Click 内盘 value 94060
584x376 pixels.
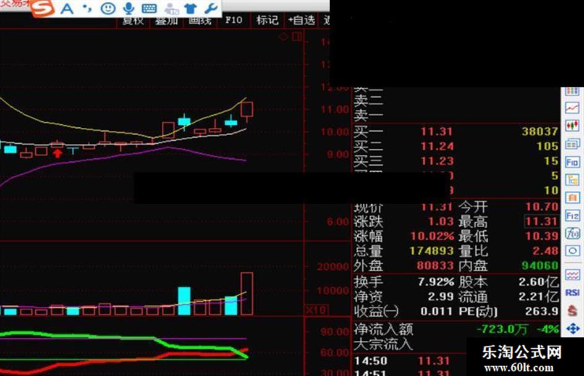point(540,265)
